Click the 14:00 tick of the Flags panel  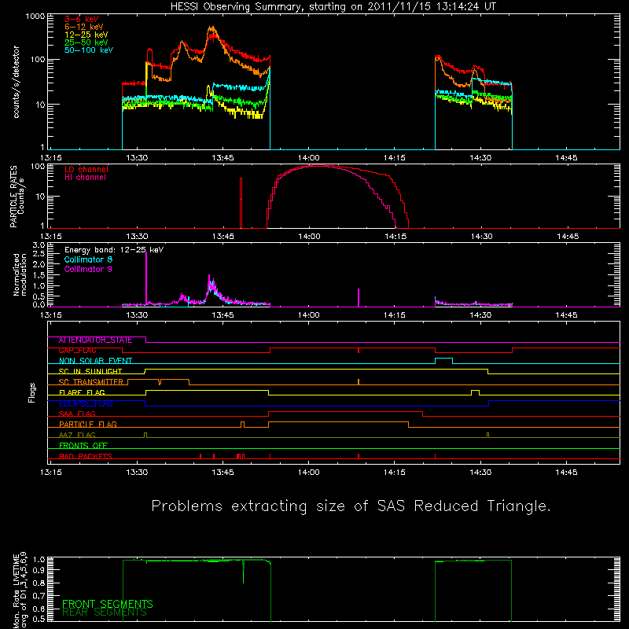tap(308, 473)
